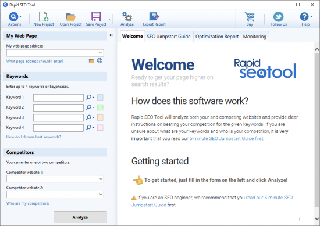Open the Competitor website 1 dropdown
Viewport: 320px width, 226px height.
[x=101, y=179]
